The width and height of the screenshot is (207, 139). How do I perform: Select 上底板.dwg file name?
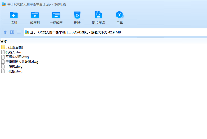pos(14,67)
